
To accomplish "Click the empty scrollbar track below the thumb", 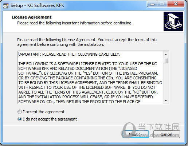I will 166,81.
